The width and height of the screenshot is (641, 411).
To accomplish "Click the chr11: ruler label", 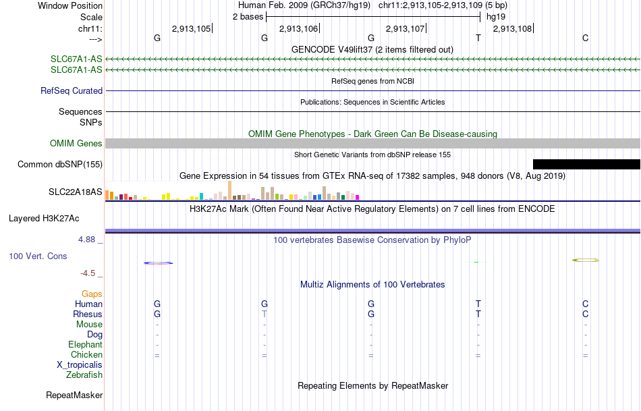I will (x=90, y=28).
